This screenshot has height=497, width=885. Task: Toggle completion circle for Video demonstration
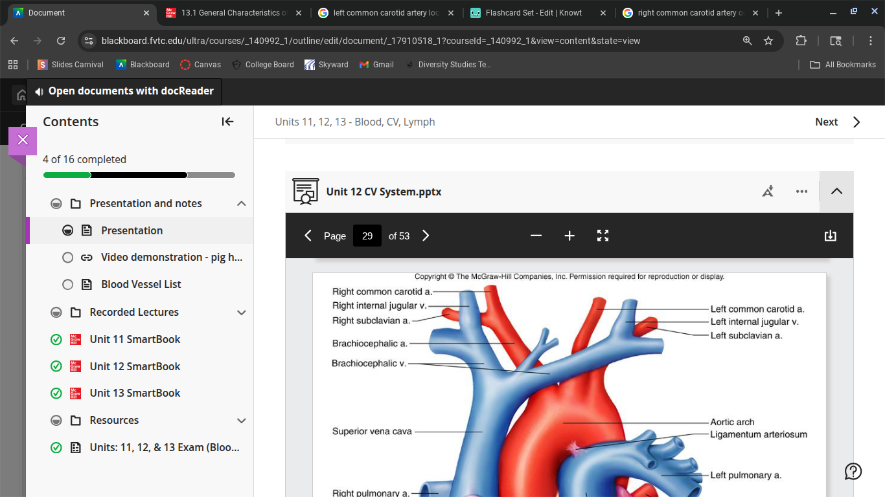click(67, 258)
